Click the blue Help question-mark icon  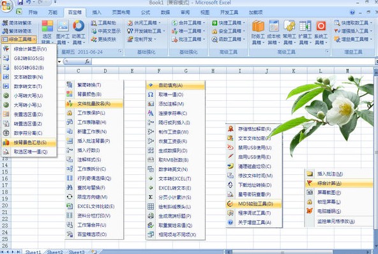tap(352, 12)
